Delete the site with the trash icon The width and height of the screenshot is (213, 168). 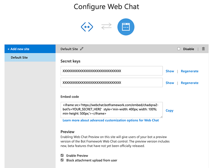(203, 49)
